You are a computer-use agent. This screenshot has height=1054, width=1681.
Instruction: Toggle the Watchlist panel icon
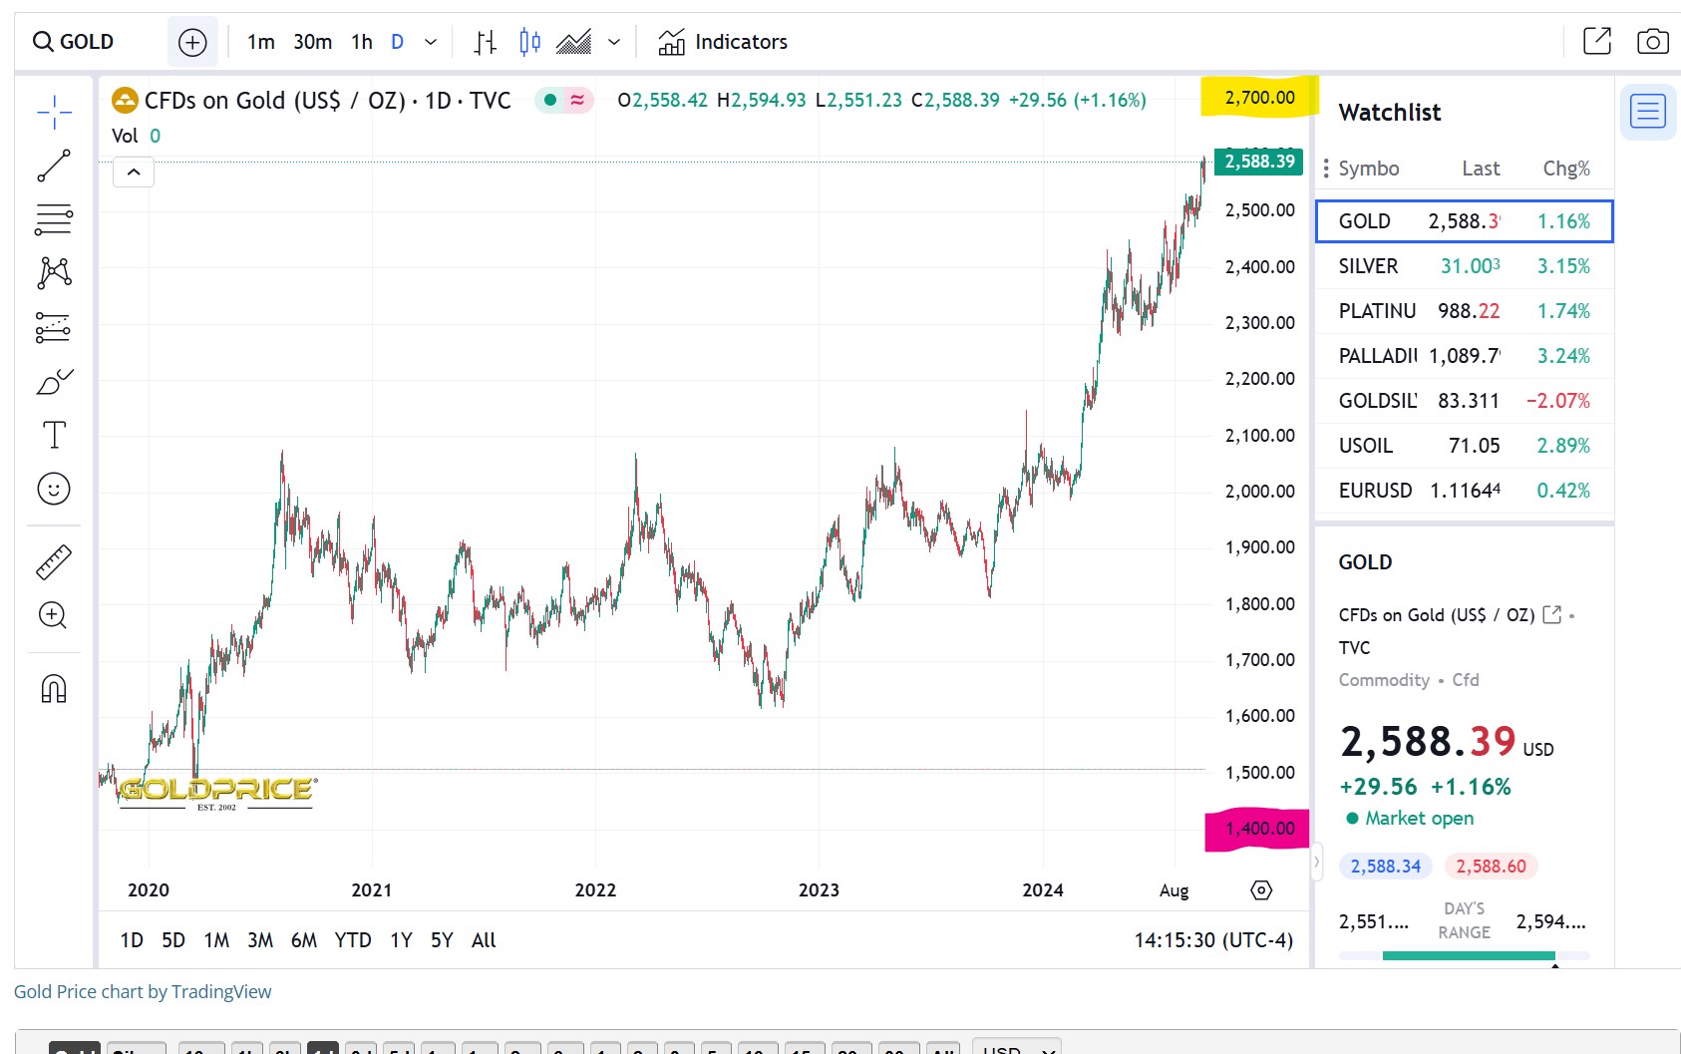[x=1648, y=112]
